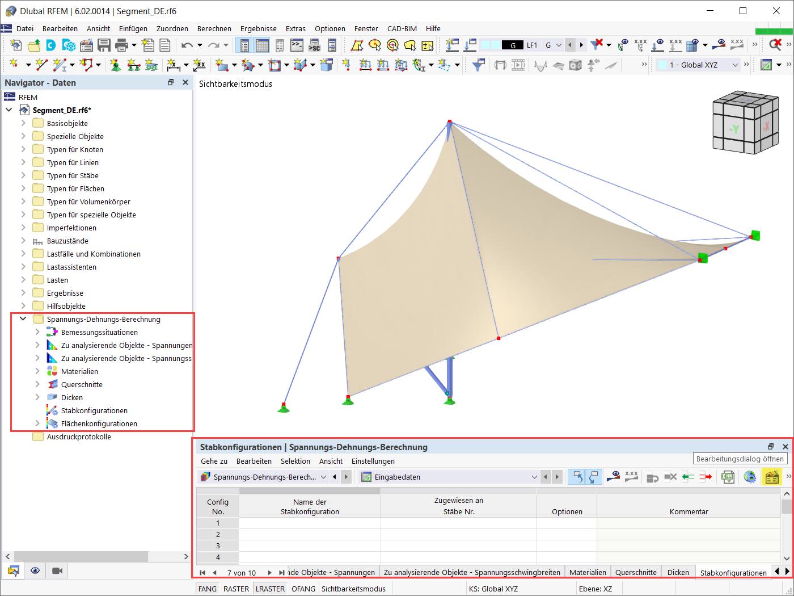Open file using the yellow folder icon
Image resolution: width=794 pixels, height=596 pixels.
click(x=33, y=45)
